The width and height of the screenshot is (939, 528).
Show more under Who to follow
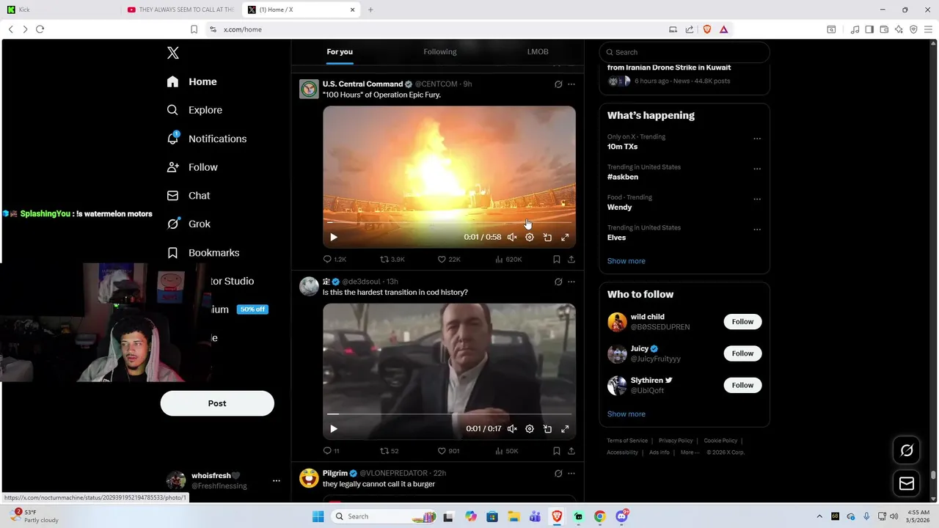[626, 414]
